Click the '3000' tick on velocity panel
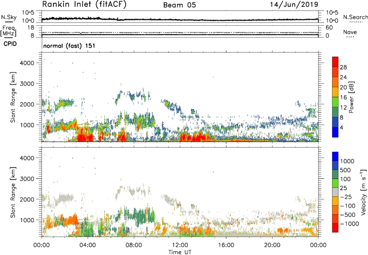368x255 pixels. [27, 179]
